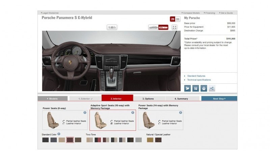Open fullscreen image view

(174, 27)
